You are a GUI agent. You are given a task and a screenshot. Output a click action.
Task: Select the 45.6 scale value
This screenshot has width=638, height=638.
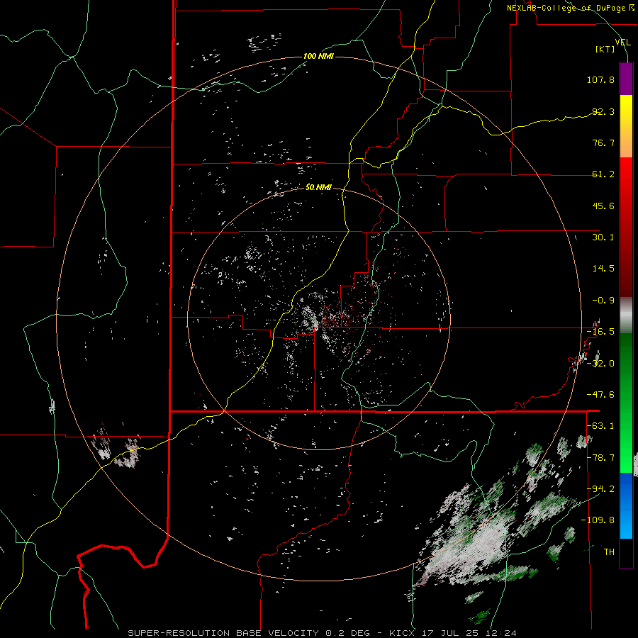pyautogui.click(x=603, y=206)
